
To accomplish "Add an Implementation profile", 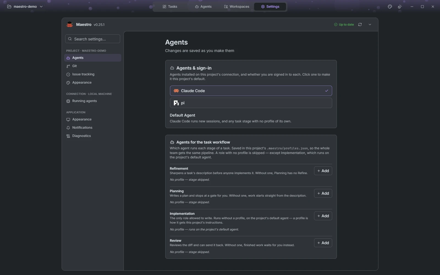I will (323, 216).
